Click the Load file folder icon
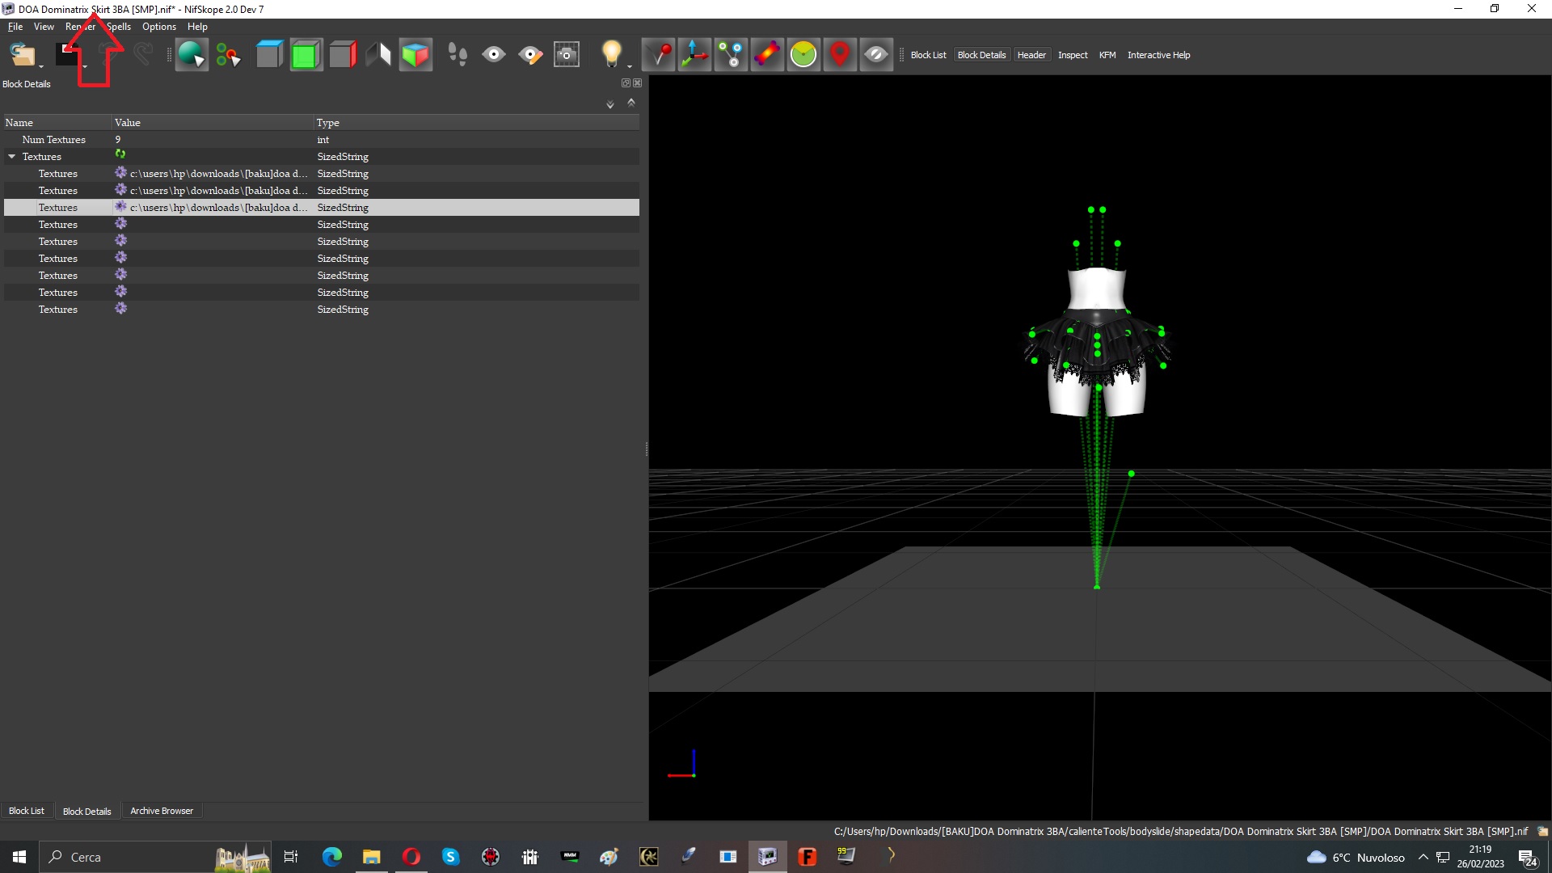Screen dimensions: 1552x873 (22, 55)
